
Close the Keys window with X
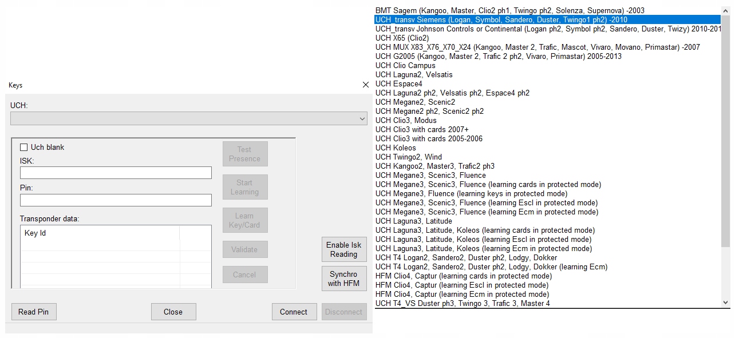[366, 85]
